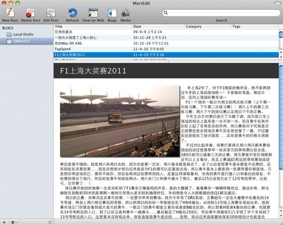The width and height of the screenshot is (283, 225).
Task: Click the Tags column header
Action: pyautogui.click(x=255, y=27)
